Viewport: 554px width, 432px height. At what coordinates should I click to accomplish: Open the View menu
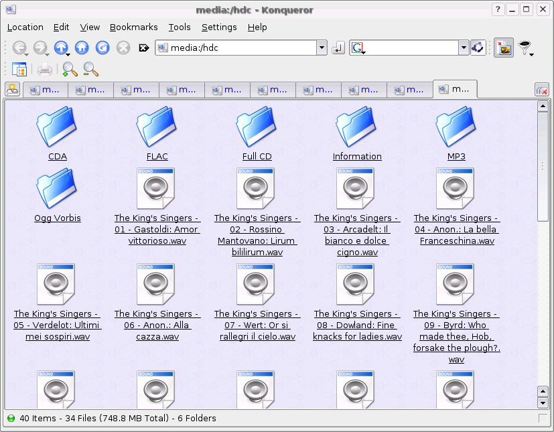[x=90, y=27]
